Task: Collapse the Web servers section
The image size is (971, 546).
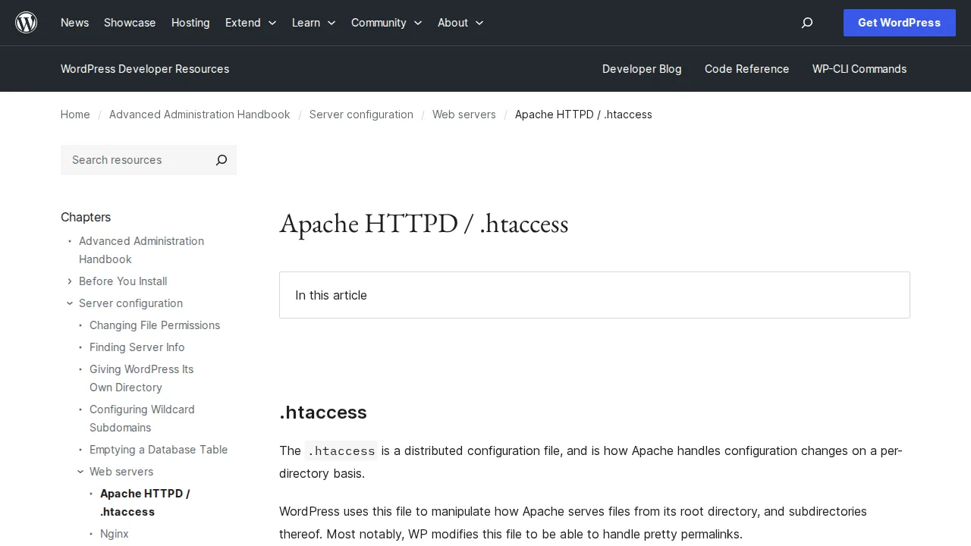Action: click(80, 471)
